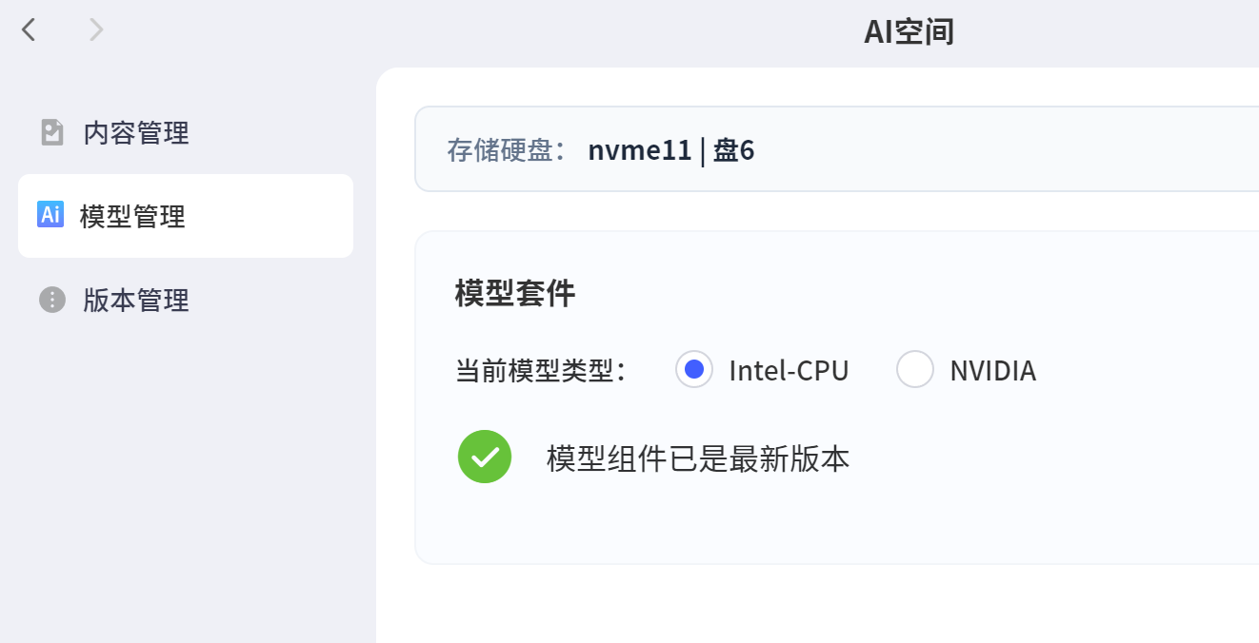Open the 存储硬盘 storage disk selector
This screenshot has width=1259, height=643.
point(836,149)
